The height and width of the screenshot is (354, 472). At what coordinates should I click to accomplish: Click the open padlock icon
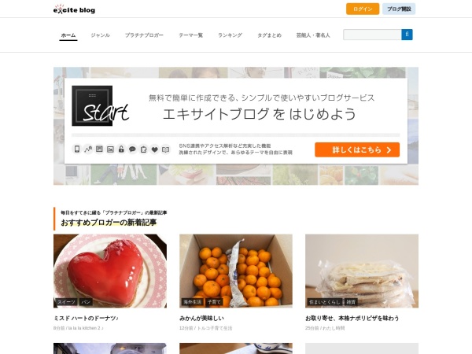pos(121,149)
